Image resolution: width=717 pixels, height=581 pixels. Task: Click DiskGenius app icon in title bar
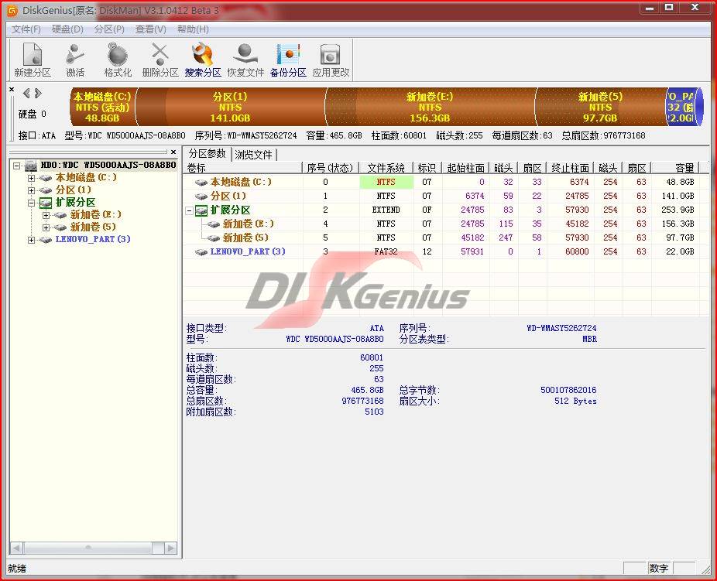click(13, 9)
